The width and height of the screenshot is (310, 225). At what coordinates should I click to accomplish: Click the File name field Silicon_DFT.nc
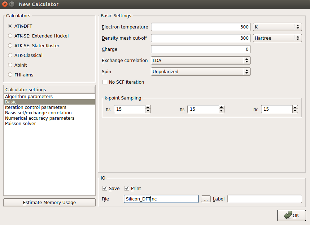click(161, 199)
